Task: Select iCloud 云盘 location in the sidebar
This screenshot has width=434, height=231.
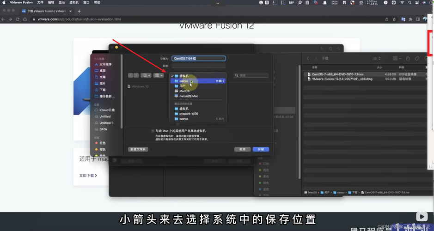Action: (x=104, y=110)
